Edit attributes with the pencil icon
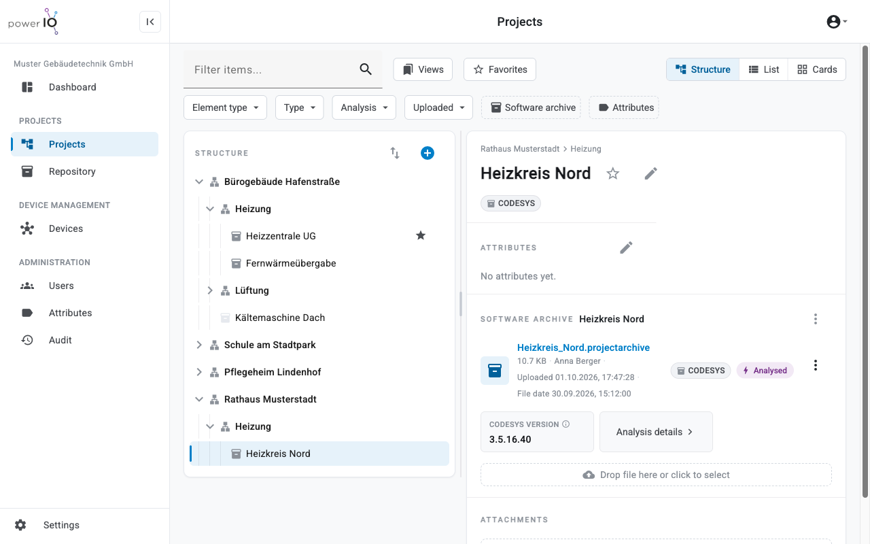This screenshot has width=870, height=544. (627, 248)
